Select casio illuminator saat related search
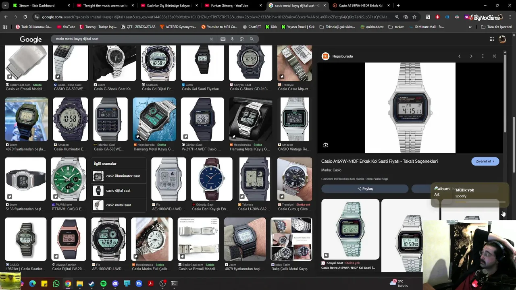The width and height of the screenshot is (516, 290). tap(119, 176)
